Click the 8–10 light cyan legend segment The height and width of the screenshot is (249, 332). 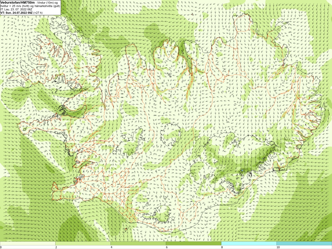point(249,244)
